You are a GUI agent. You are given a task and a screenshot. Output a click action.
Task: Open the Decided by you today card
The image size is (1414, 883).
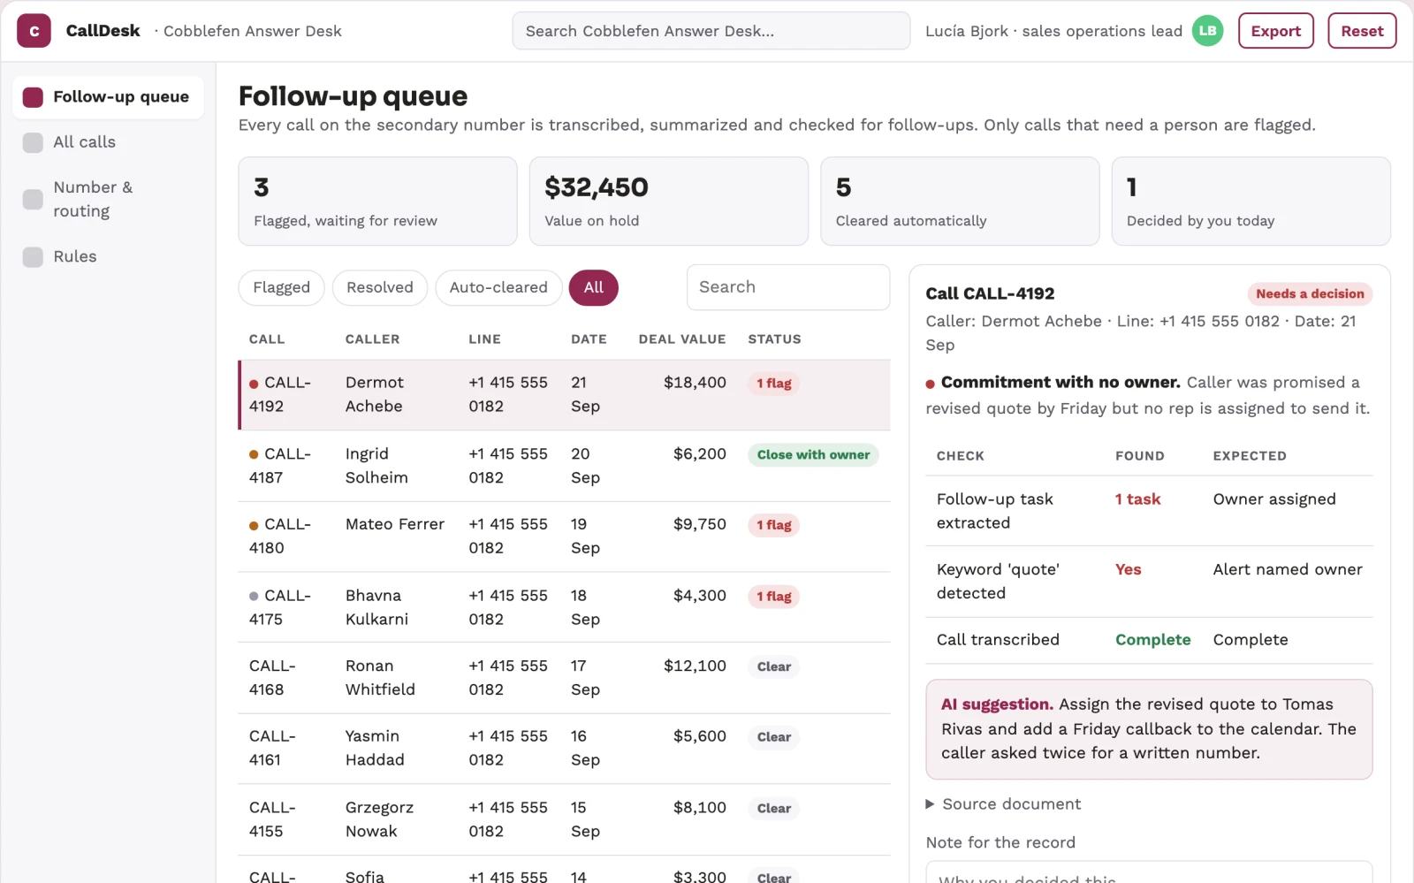coord(1251,202)
